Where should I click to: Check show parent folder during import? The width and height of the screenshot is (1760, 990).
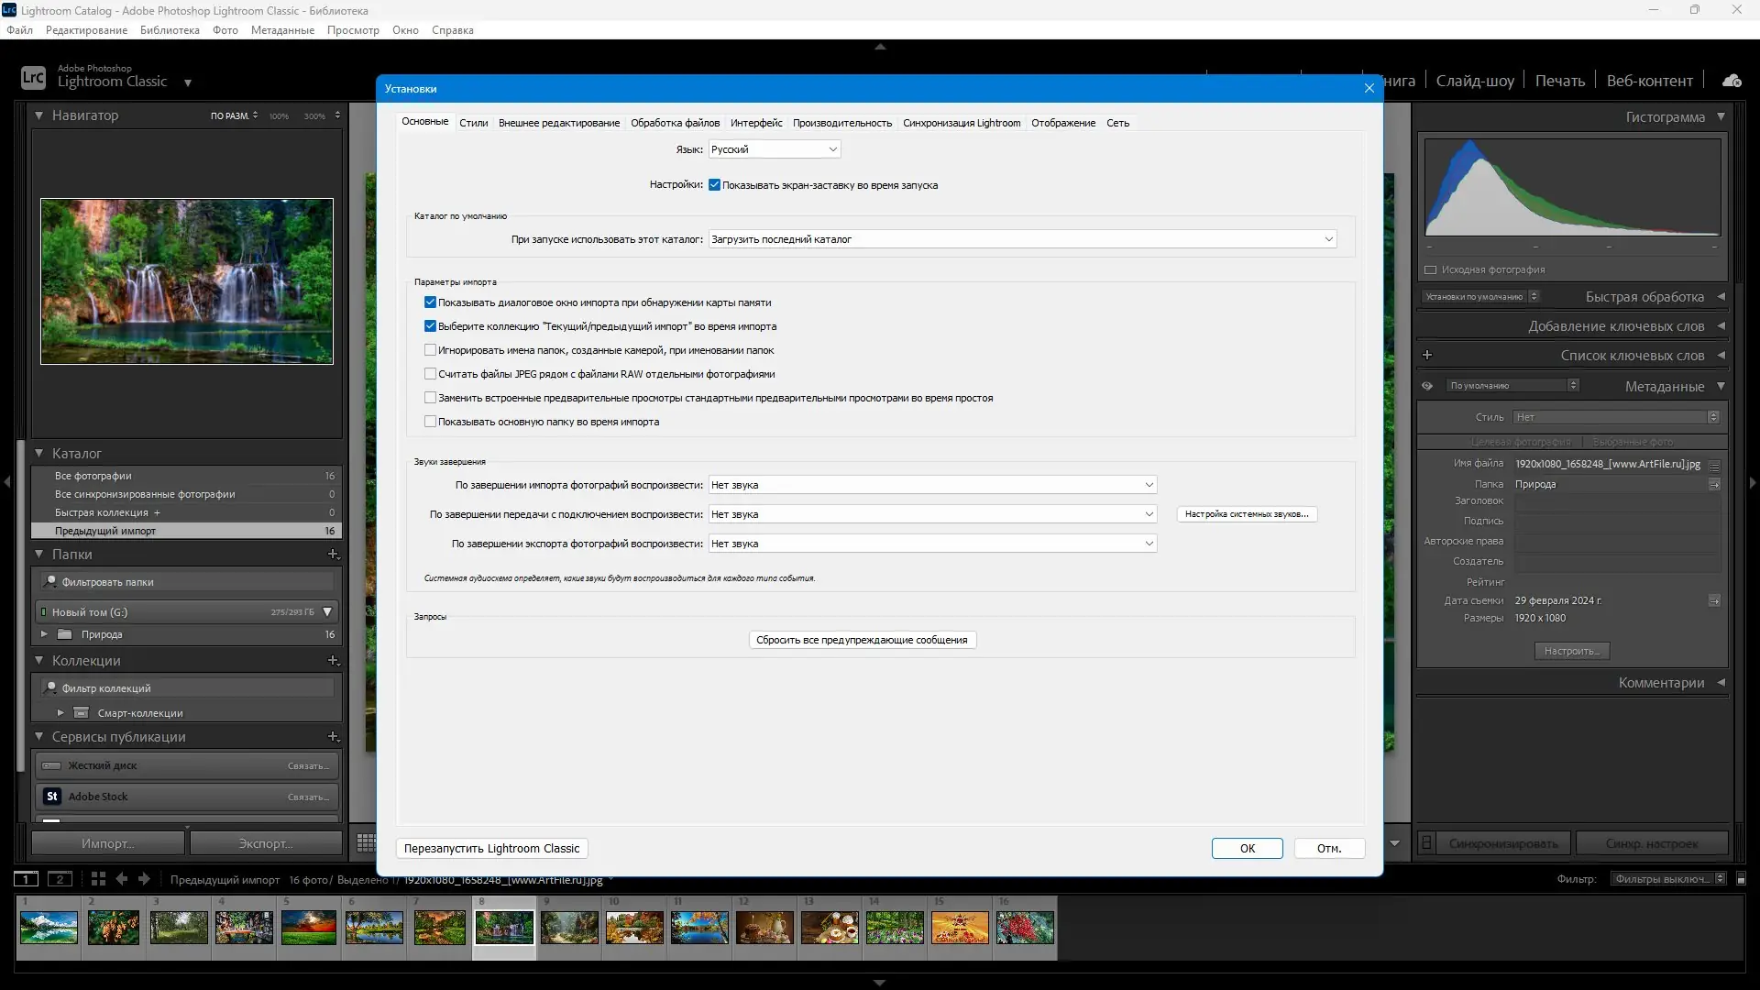[430, 422]
